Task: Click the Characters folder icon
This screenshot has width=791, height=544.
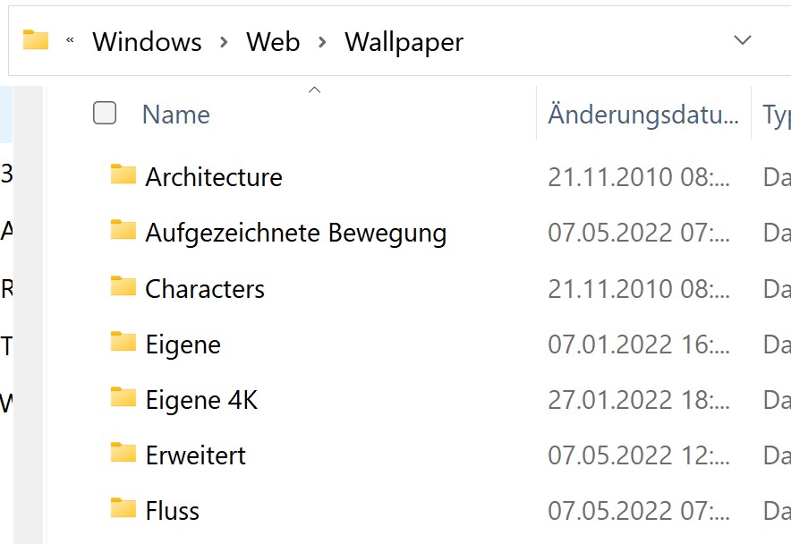Action: [123, 286]
